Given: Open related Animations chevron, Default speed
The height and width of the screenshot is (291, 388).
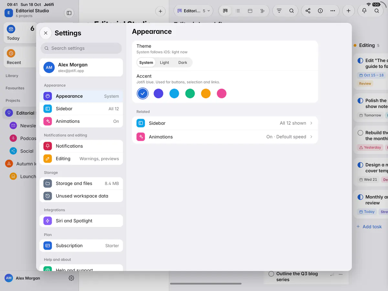Looking at the screenshot, I should (311, 137).
